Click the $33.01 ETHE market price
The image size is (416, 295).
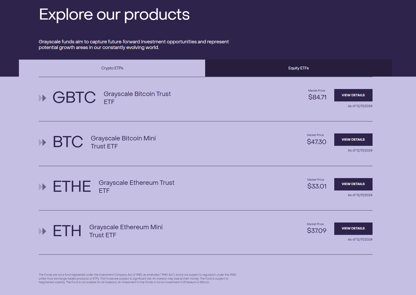317,186
